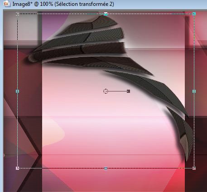The image size is (207, 192).
Task: Click the line connecting pivot and rotation handle
Action: pos(117,91)
